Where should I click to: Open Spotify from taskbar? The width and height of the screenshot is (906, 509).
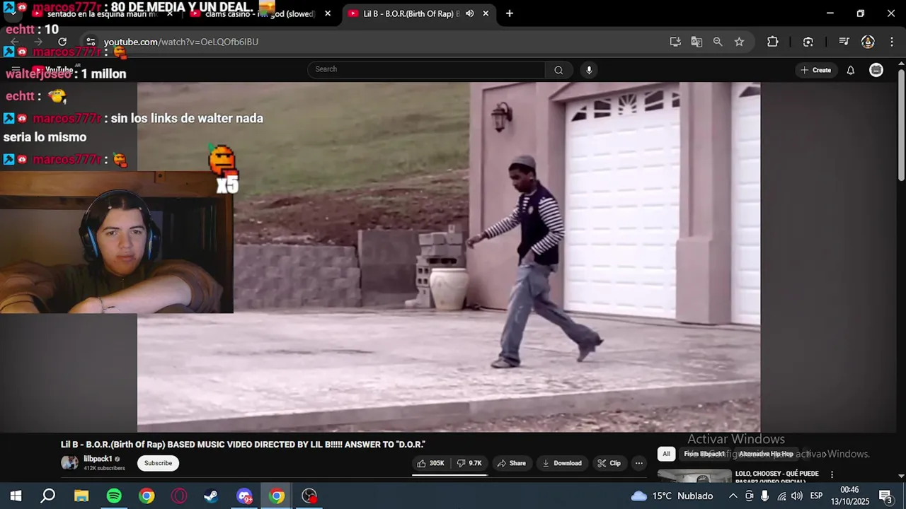point(114,496)
